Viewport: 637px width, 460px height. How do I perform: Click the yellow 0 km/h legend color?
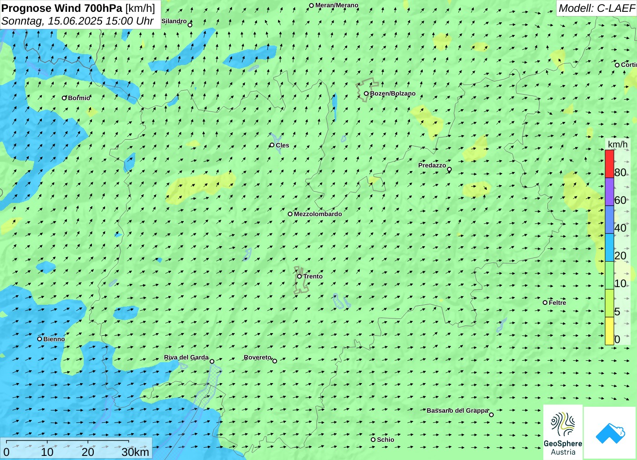[x=609, y=331]
